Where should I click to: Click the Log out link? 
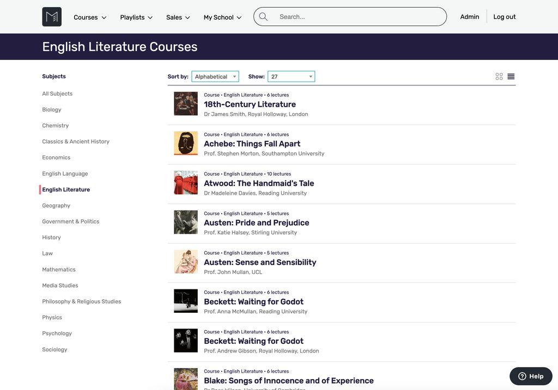click(504, 17)
